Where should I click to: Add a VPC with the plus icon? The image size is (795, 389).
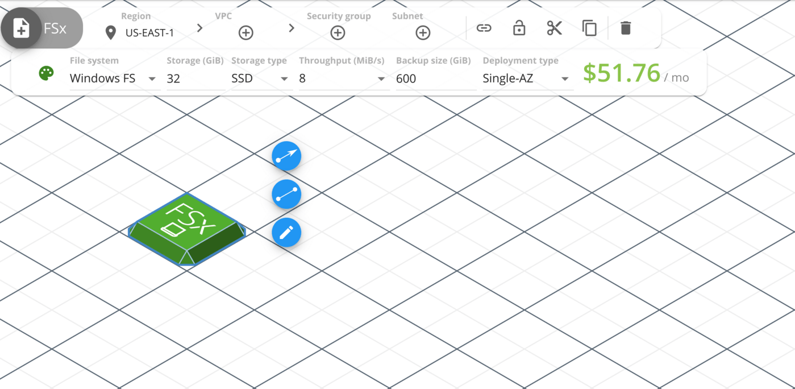[x=245, y=33]
